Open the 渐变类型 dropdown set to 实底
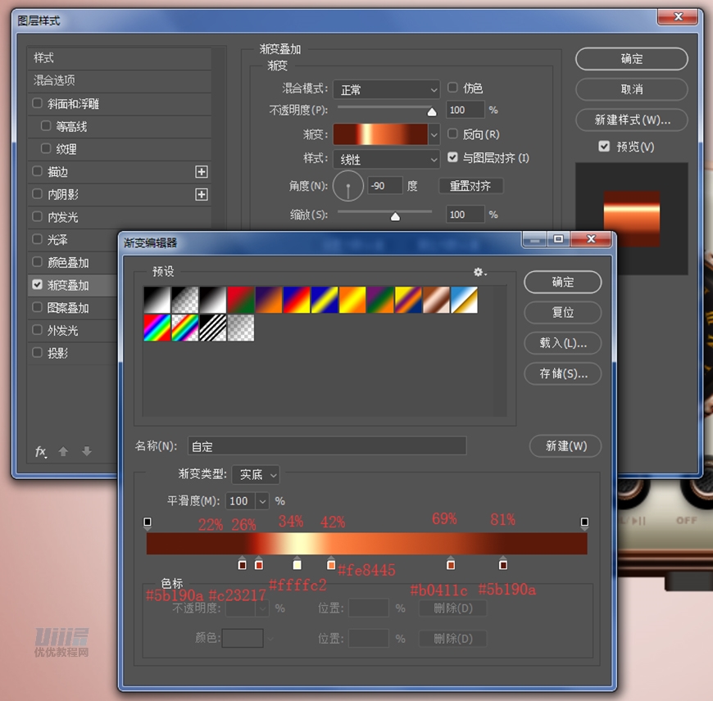The image size is (713, 701). tap(255, 475)
